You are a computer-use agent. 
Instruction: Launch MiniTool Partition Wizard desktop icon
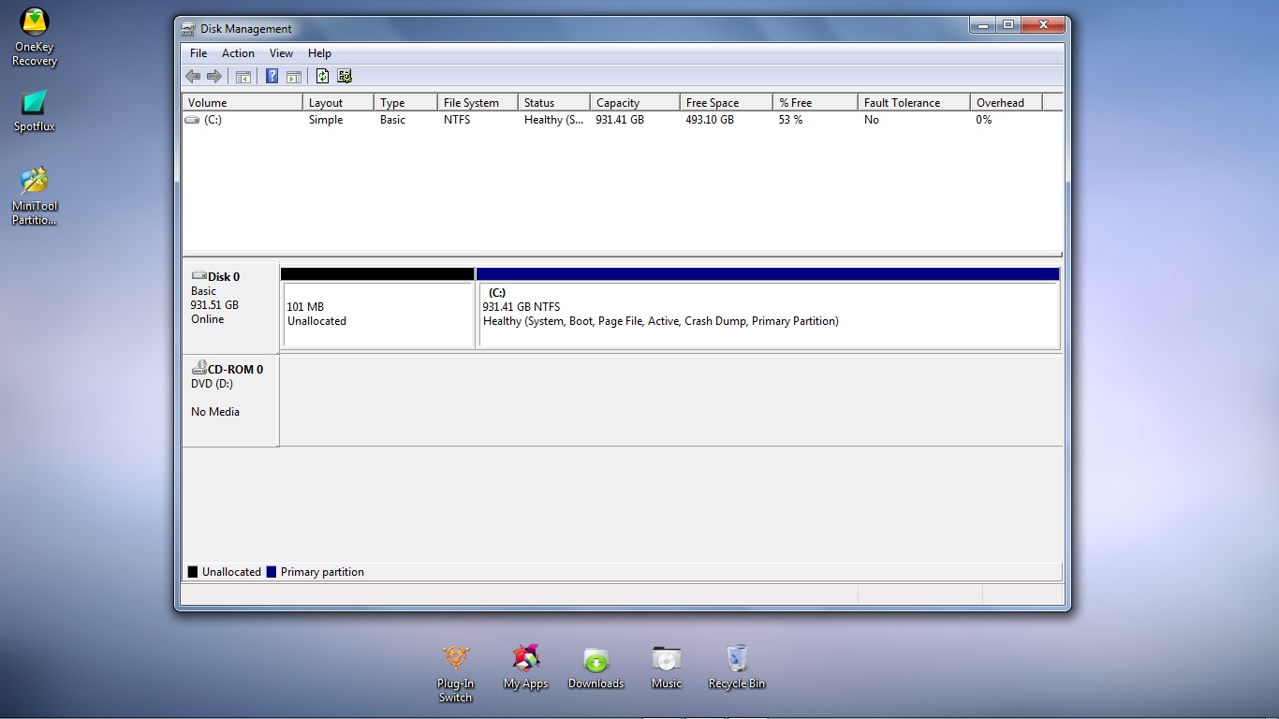(x=35, y=197)
